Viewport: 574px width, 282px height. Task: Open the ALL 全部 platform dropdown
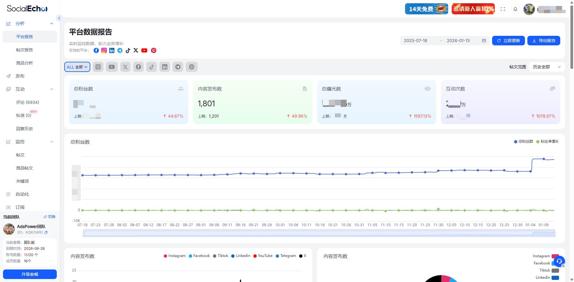coord(77,67)
